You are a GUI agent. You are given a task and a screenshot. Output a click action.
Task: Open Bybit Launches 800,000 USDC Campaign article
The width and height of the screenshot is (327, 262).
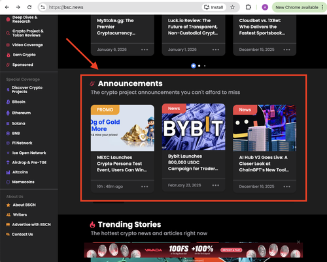193,162
